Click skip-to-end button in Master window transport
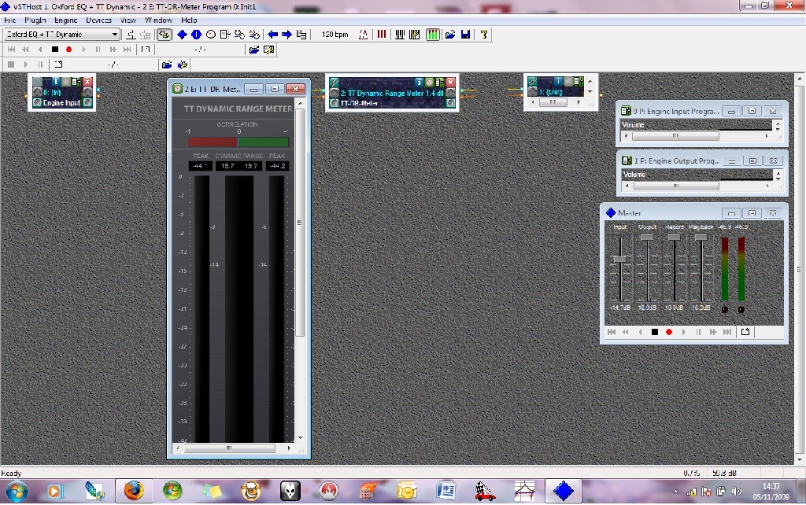 [x=727, y=332]
